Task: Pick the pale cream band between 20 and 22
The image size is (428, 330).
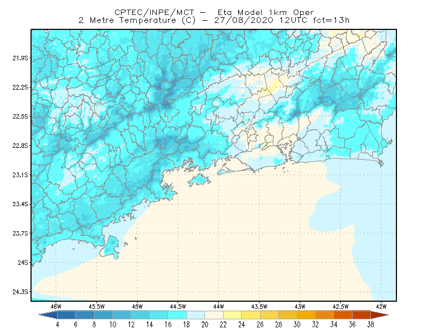Action: (214, 315)
